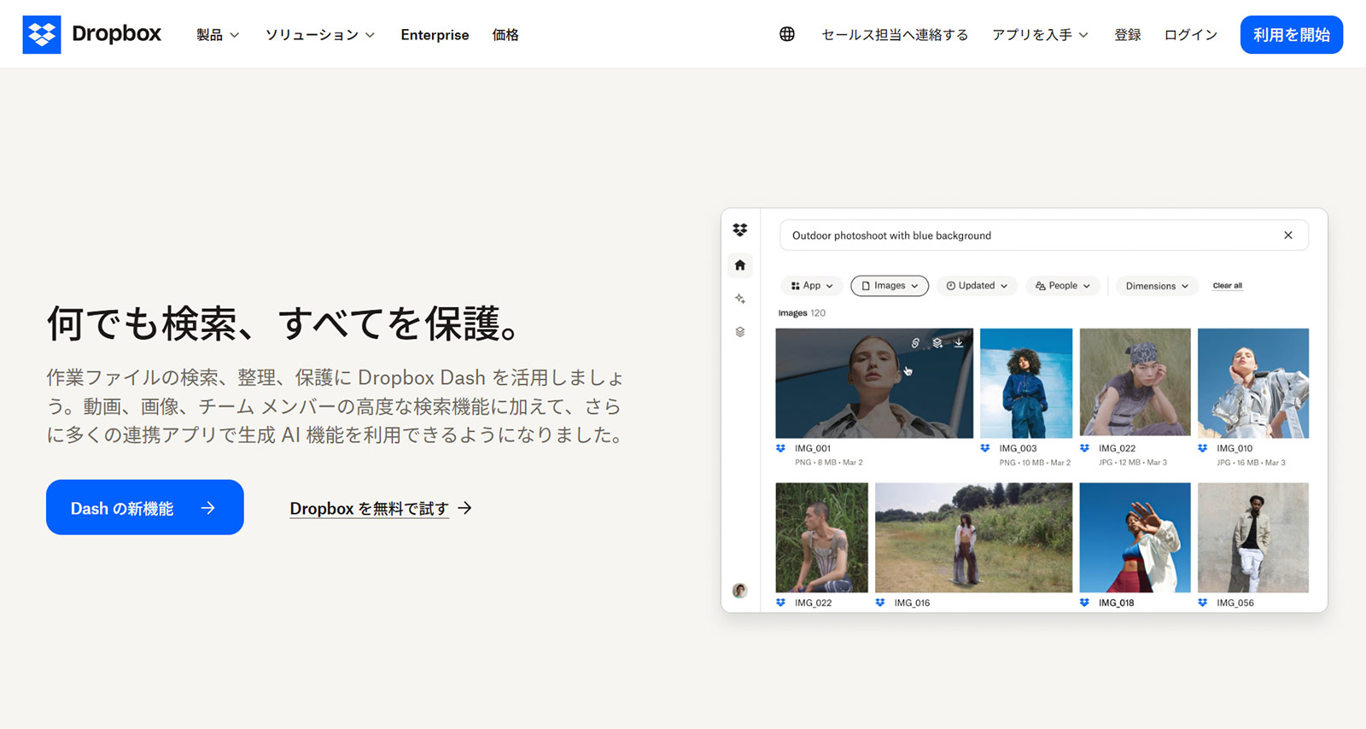Click the JPG • 16 MB • Mar 3 text
Image resolution: width=1366 pixels, height=729 pixels.
1251,463
